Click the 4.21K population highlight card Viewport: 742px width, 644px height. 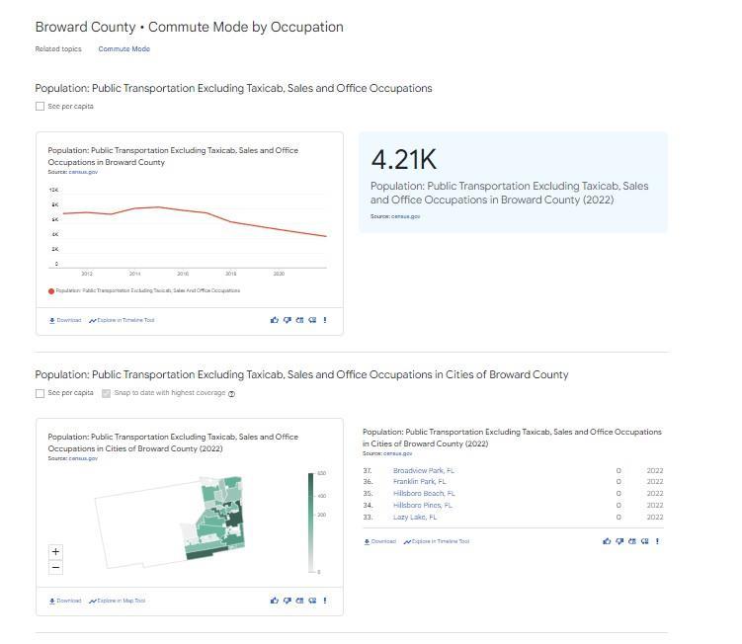[512, 182]
